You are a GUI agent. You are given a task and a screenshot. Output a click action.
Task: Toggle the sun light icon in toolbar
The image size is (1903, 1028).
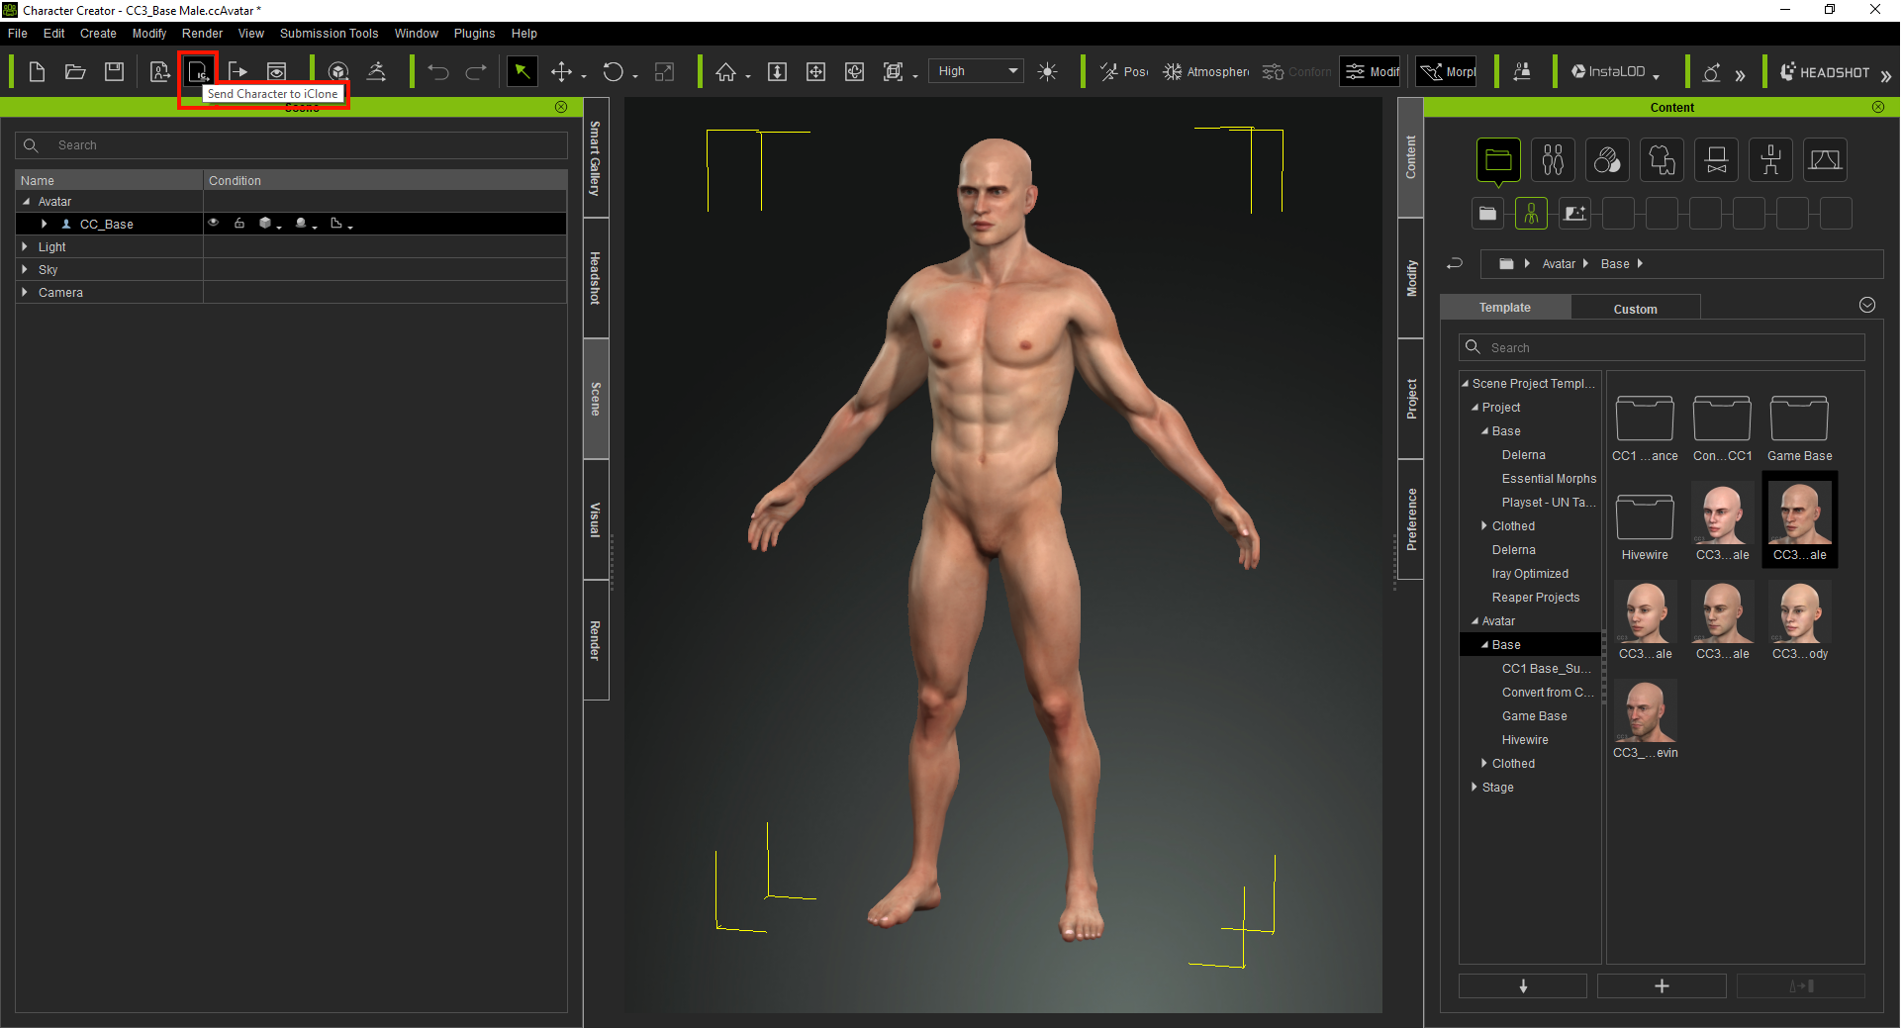(1047, 72)
